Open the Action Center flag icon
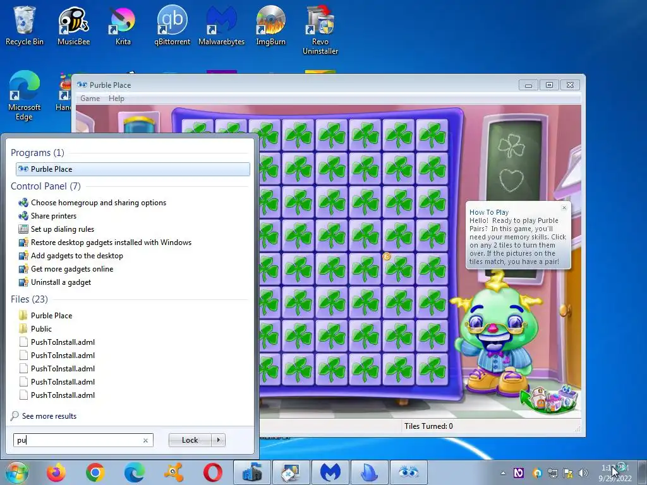This screenshot has height=485, width=647. coord(568,473)
